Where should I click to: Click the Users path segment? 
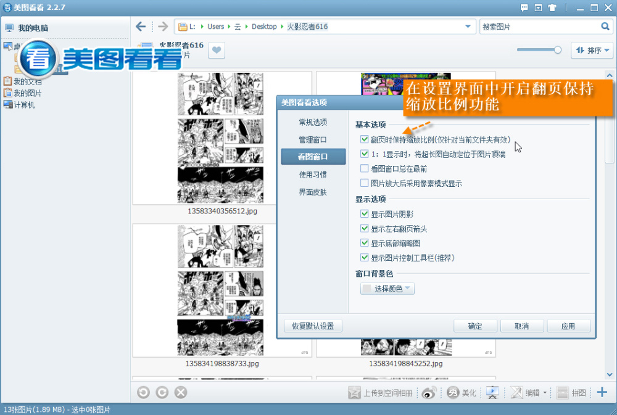(x=215, y=27)
